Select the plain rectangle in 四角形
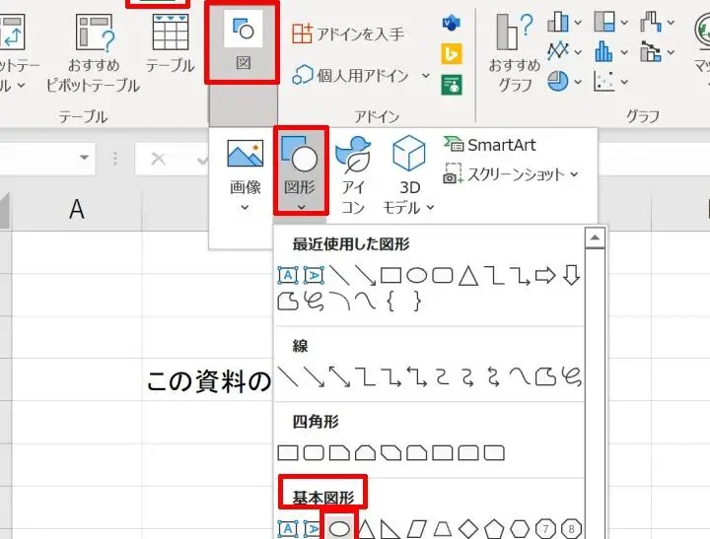710x539 pixels. pos(288,452)
